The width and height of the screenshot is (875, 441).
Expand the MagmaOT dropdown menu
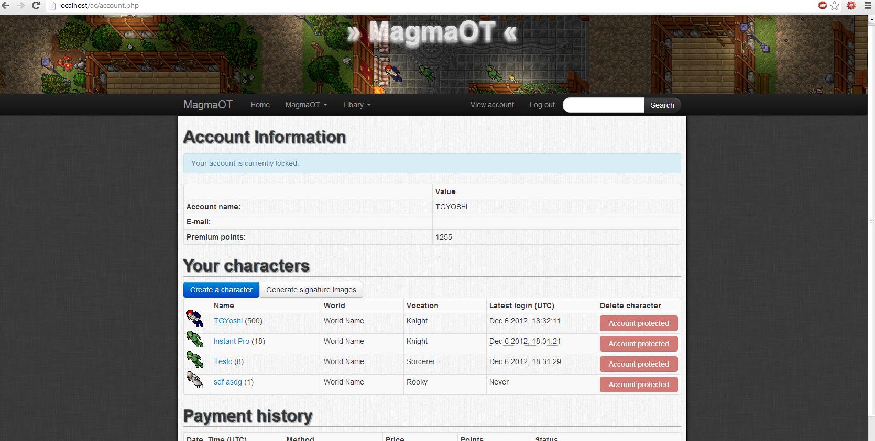(307, 105)
